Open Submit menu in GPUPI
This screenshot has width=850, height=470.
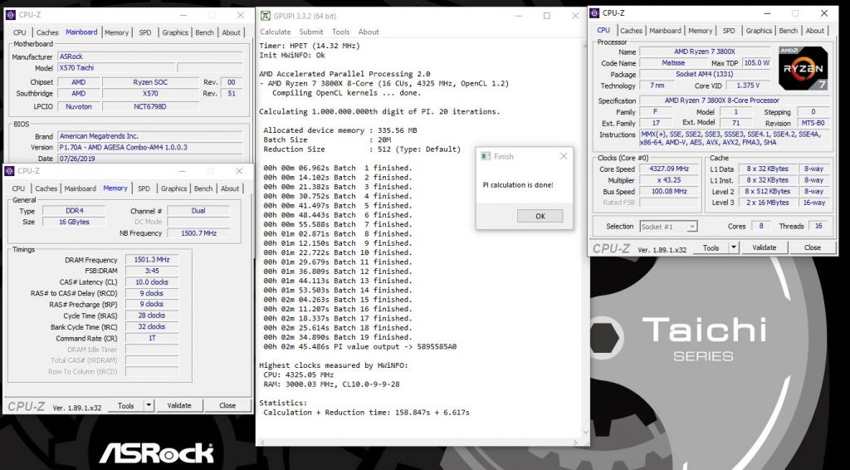click(311, 32)
